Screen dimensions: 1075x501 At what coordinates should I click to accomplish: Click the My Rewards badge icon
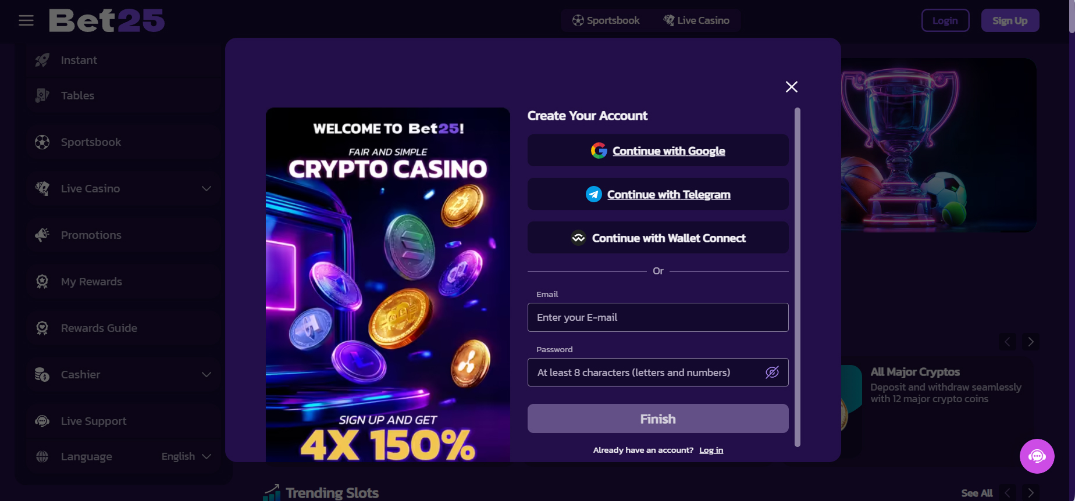(42, 282)
